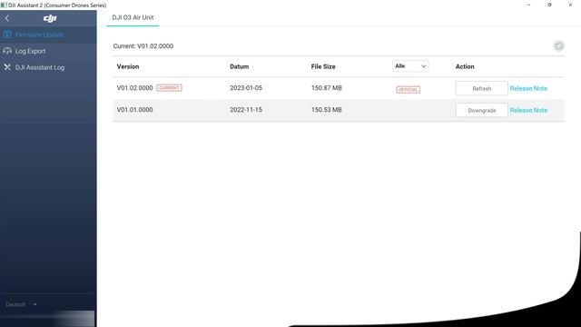Click the Current: V01.02.0000 label
581x327 pixels.
pyautogui.click(x=143, y=46)
